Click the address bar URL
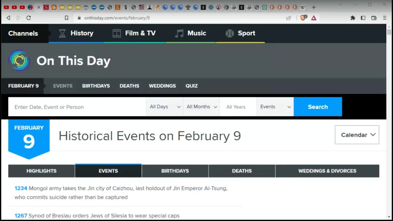Screen dimensions: 393x221 tap(117, 18)
